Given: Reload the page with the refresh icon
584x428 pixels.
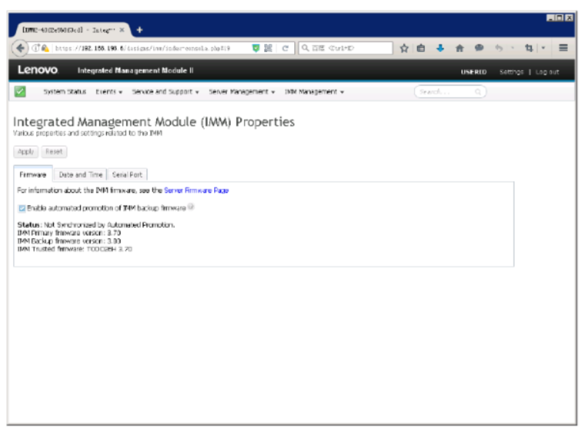Looking at the screenshot, I should (x=285, y=48).
